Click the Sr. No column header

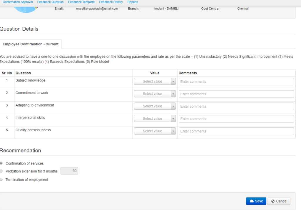point(7,73)
